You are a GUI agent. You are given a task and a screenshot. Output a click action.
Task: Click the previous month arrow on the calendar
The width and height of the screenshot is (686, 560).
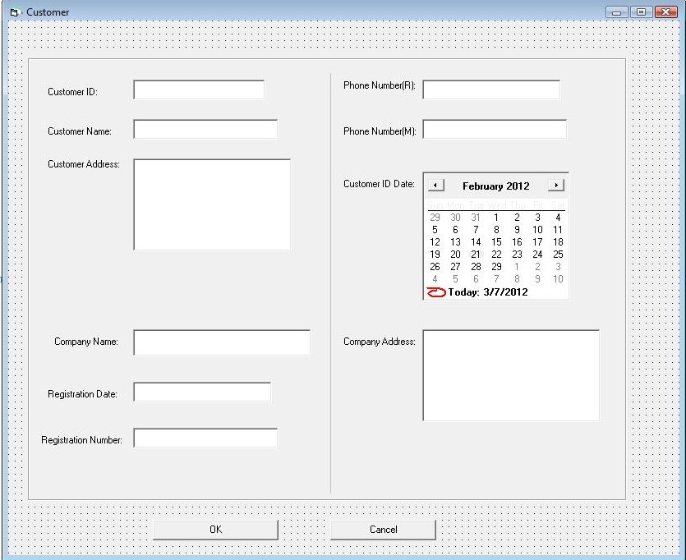click(x=436, y=185)
